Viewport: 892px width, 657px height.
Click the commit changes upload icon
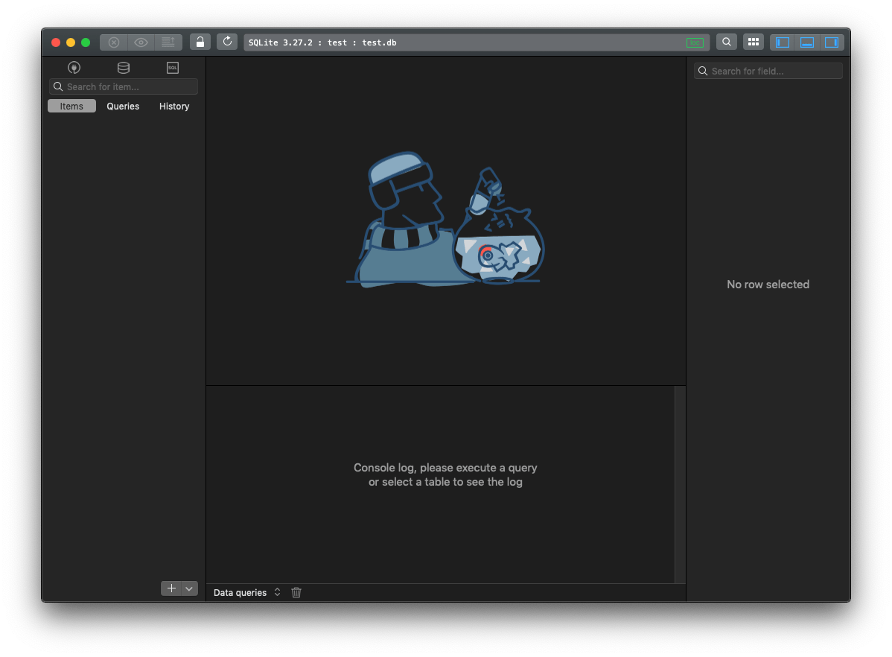click(x=168, y=42)
